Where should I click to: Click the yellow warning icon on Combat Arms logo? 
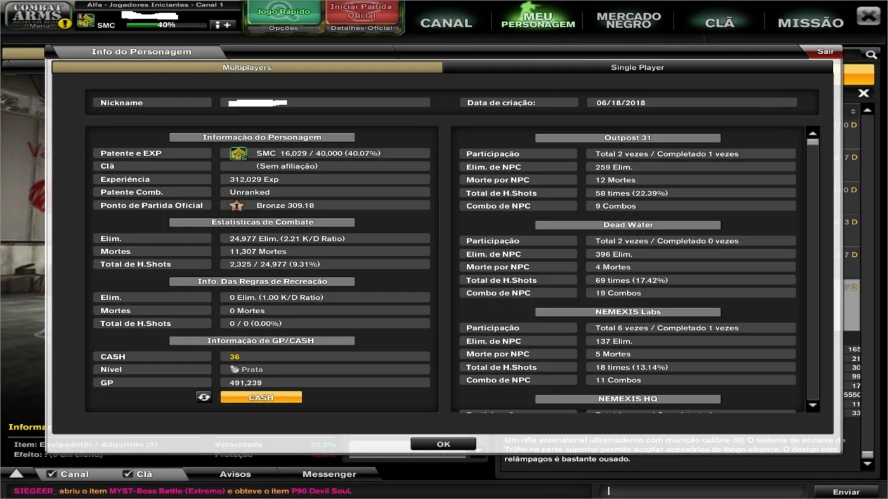[x=65, y=23]
